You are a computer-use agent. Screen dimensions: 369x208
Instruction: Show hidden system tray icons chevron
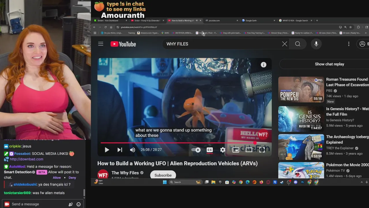362,182
